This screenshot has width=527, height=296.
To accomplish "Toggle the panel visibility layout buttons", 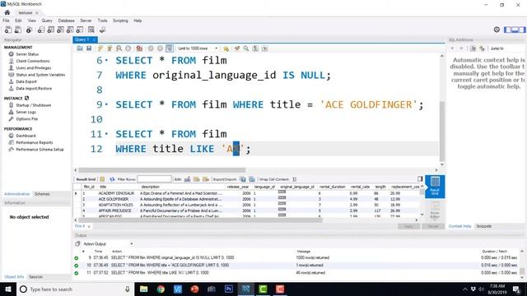I will 515,30.
